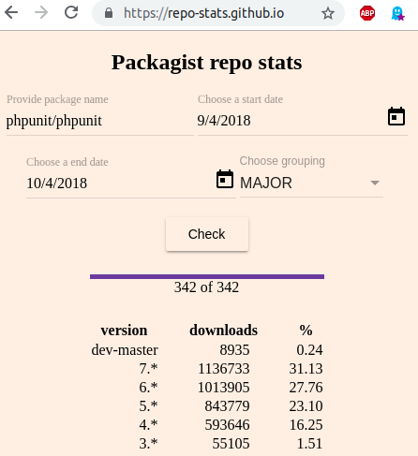Reload the page with refresh icon
418x456 pixels.
click(71, 12)
